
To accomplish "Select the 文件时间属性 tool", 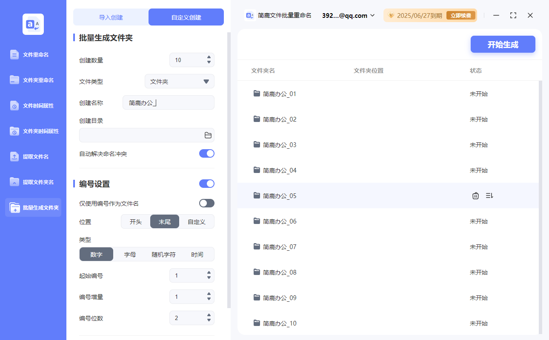I will click(x=33, y=105).
